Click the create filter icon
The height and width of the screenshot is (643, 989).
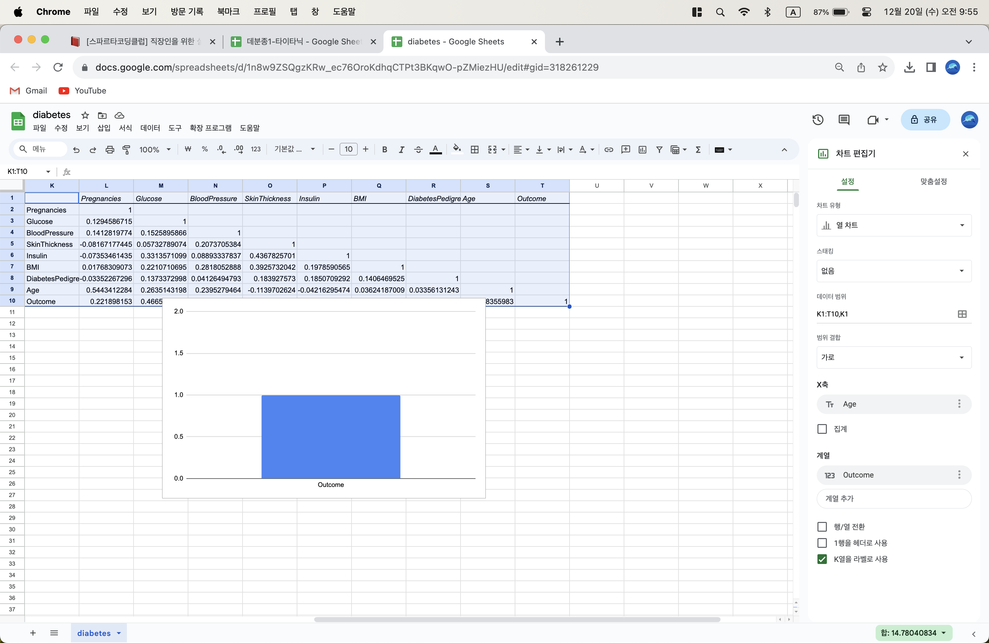tap(659, 150)
